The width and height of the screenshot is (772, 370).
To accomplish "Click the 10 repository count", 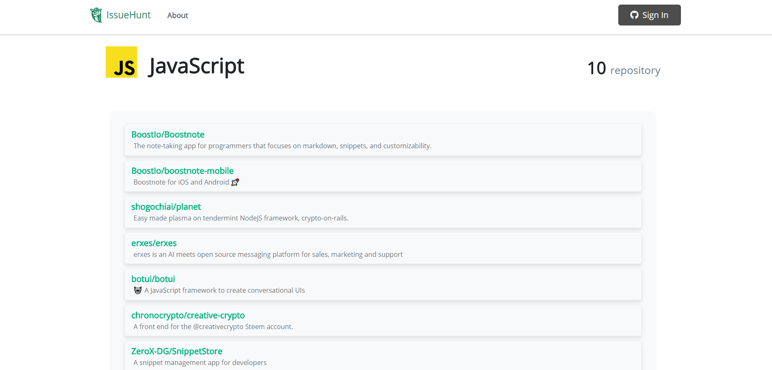I will [624, 69].
